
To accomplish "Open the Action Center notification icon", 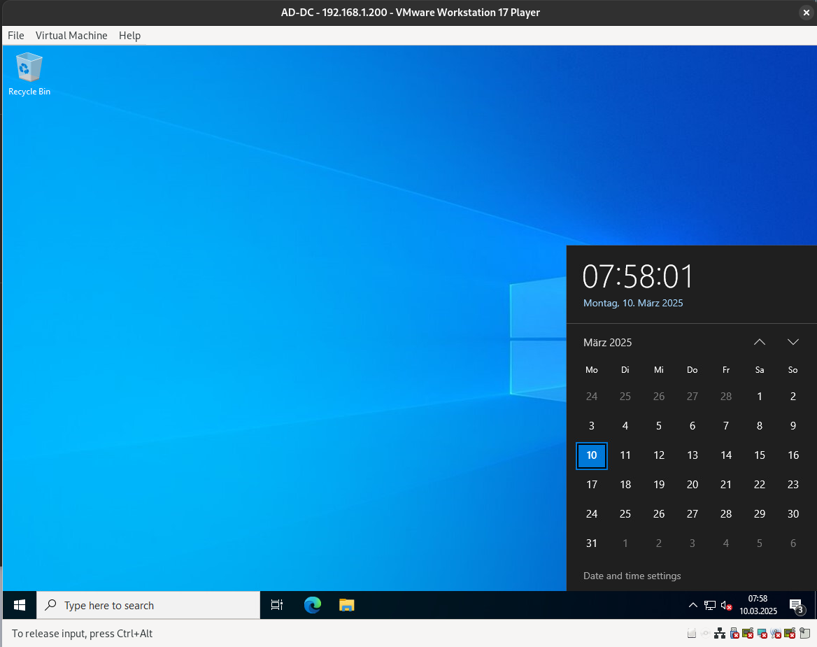I will click(x=796, y=606).
